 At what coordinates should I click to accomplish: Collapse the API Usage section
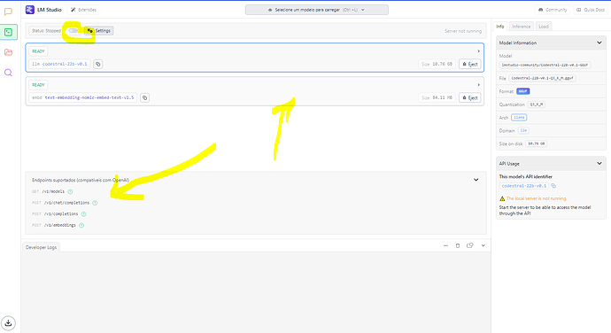[599, 164]
